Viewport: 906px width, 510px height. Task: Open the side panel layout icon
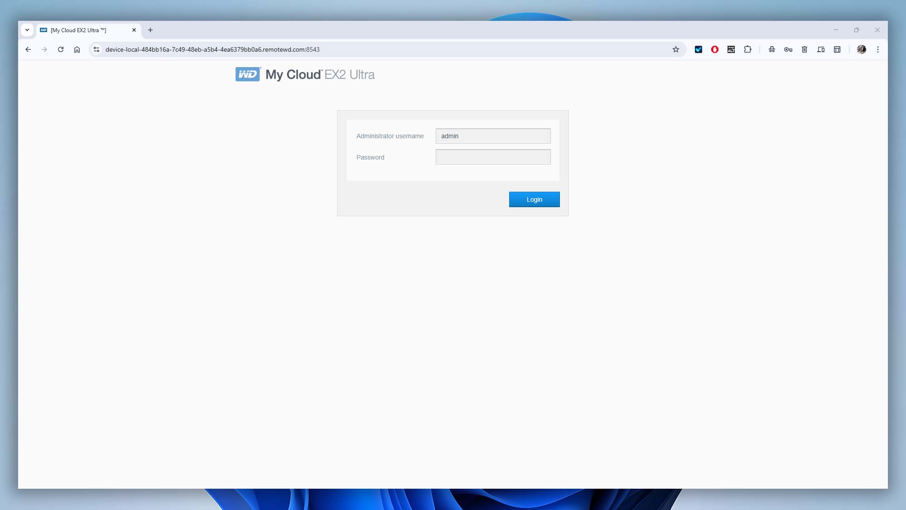[x=837, y=49]
